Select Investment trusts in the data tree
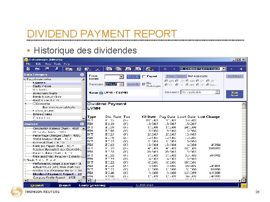The height and width of the screenshot is (202, 270). (x=45, y=93)
